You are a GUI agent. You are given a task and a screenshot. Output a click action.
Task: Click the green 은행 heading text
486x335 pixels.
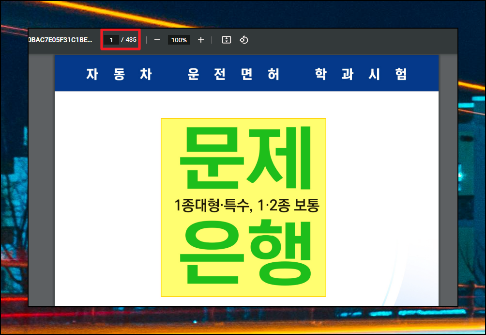click(245, 252)
